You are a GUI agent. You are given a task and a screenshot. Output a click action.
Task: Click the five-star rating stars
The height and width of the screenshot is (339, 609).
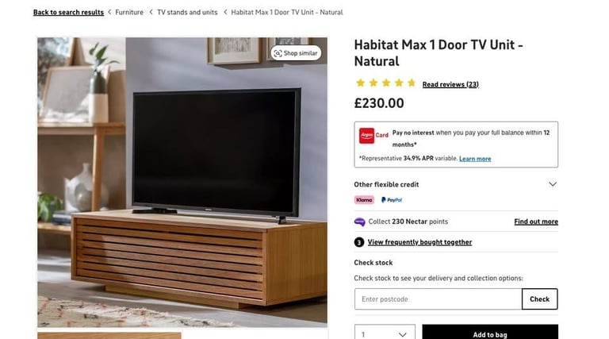tap(385, 83)
